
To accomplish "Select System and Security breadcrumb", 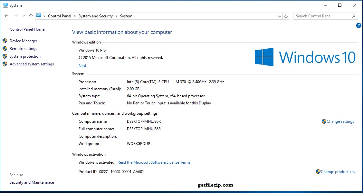I will (x=96, y=16).
